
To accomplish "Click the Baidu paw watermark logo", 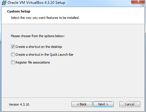I will 124,100.
